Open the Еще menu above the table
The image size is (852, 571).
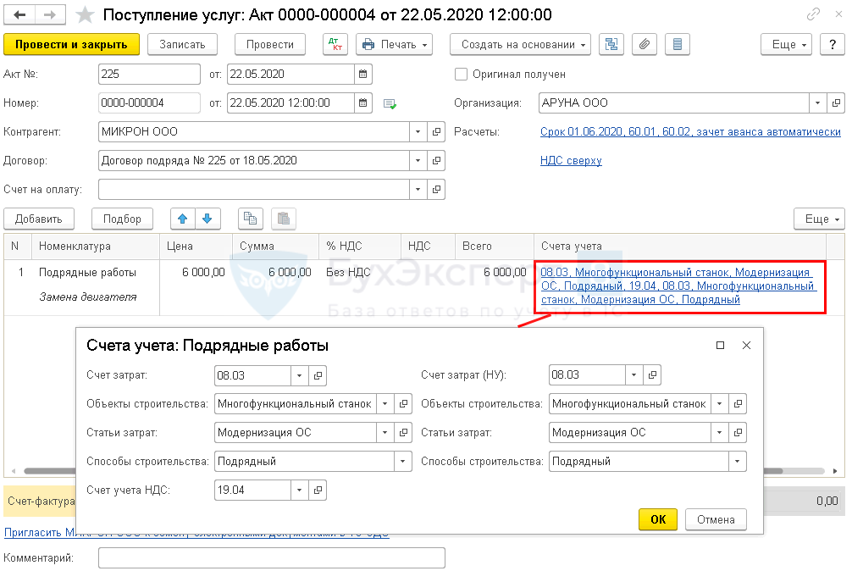tap(818, 219)
